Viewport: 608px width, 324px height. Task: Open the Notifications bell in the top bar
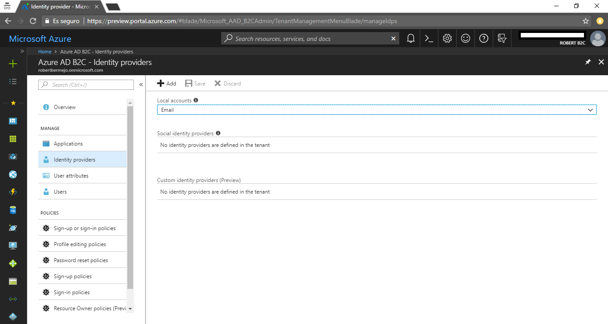[410, 38]
